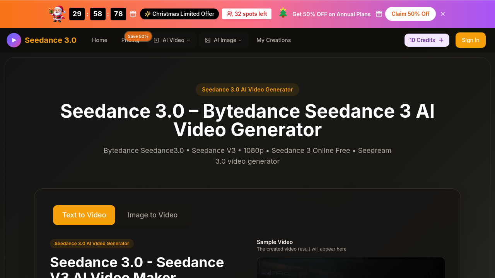Click the sparkle icon in Christmas Limited Offer
495x278 pixels.
(147, 14)
